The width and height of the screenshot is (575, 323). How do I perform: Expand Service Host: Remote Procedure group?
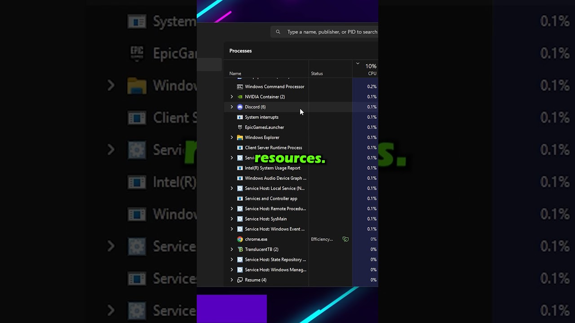pyautogui.click(x=232, y=209)
